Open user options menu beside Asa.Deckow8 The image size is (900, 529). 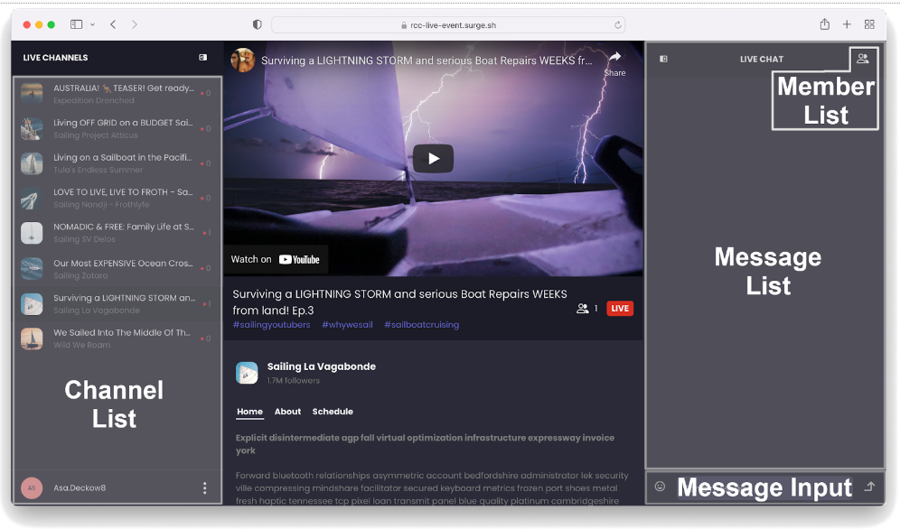(x=204, y=487)
